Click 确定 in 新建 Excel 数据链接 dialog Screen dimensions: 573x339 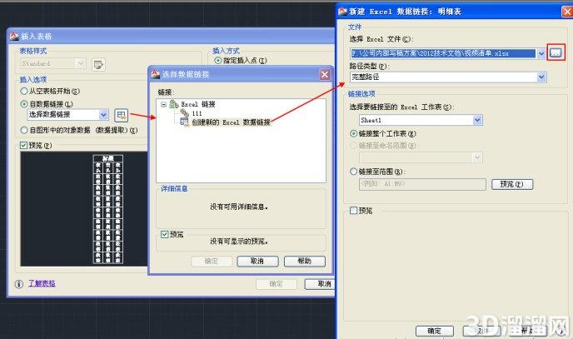click(x=435, y=331)
